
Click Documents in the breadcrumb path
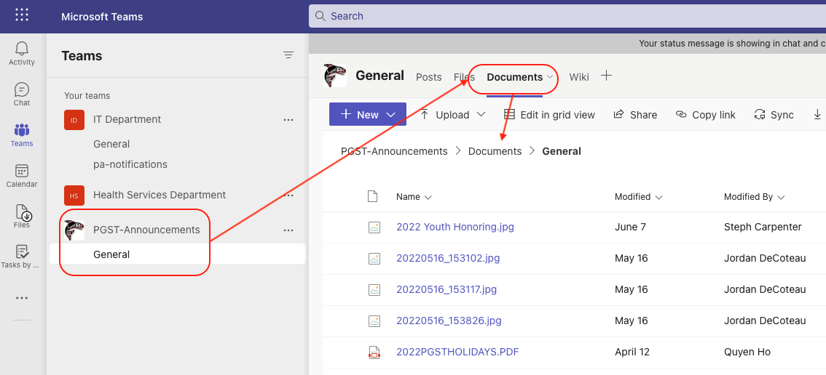pos(495,151)
